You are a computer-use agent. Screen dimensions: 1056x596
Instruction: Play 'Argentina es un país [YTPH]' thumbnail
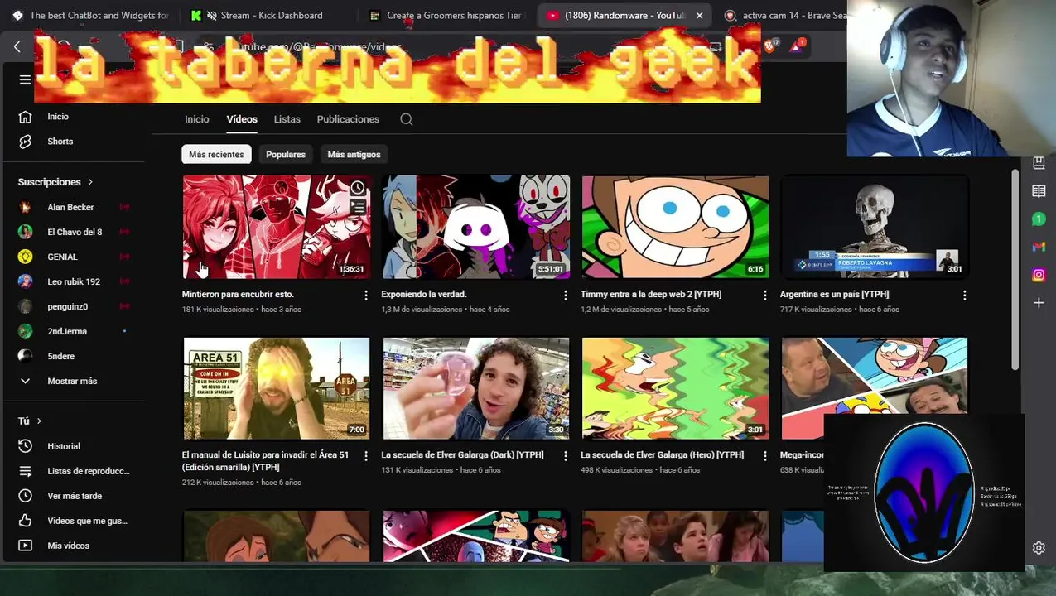875,227
